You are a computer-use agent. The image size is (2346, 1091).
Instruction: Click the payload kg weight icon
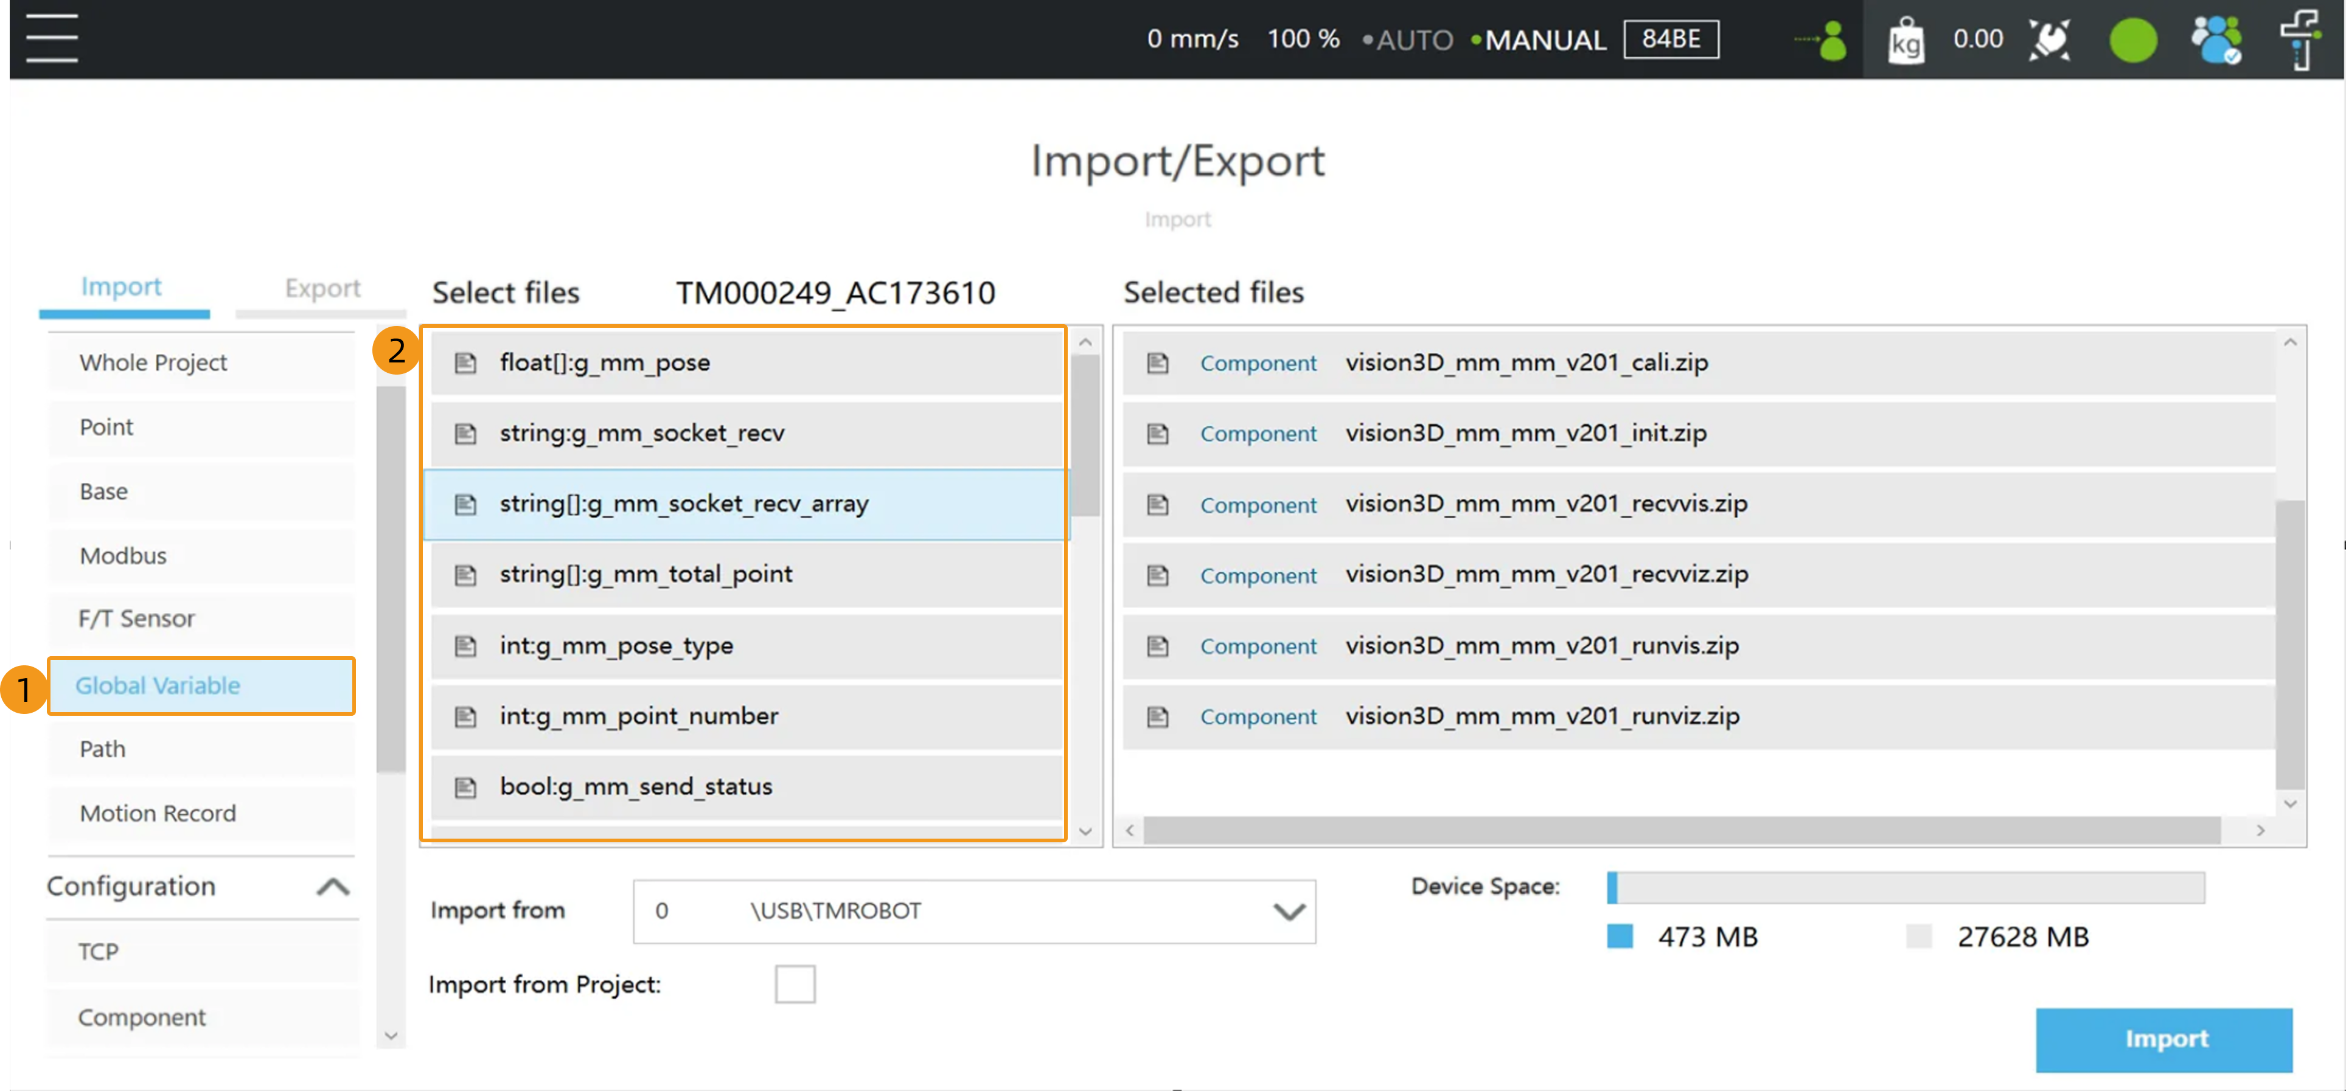[1906, 40]
